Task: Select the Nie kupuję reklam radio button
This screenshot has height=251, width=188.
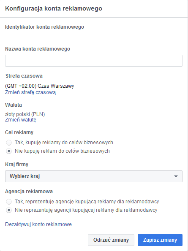Action: (9, 151)
